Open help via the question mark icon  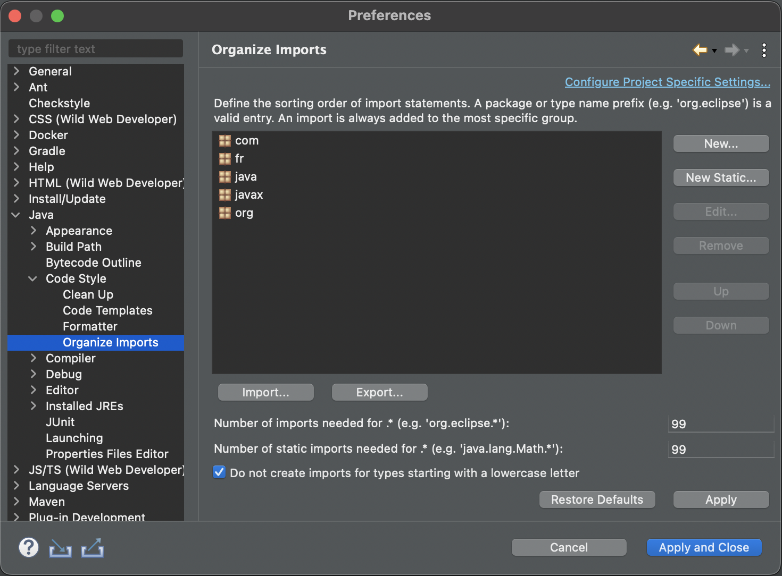click(x=29, y=547)
